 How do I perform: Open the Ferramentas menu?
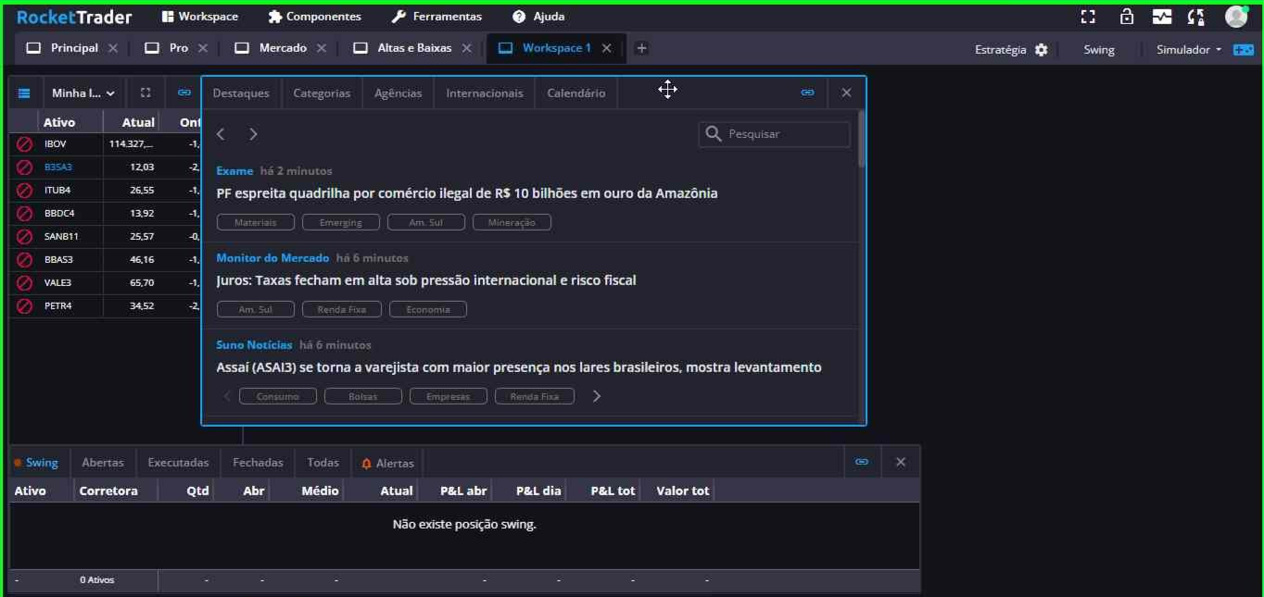pyautogui.click(x=436, y=17)
